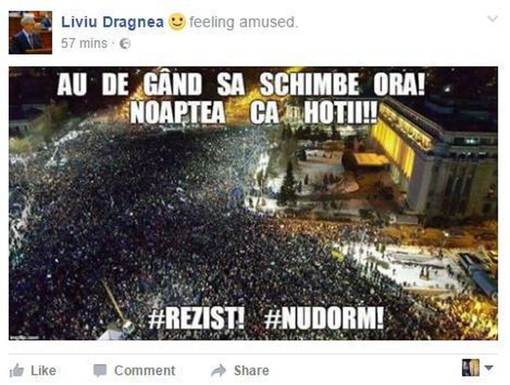Click the #NUDORM! caption on the image
The width and height of the screenshot is (510, 385).
[x=324, y=319]
